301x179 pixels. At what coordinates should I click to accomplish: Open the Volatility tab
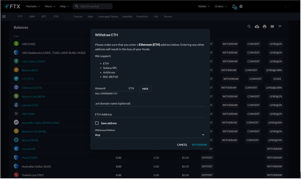[127, 17]
